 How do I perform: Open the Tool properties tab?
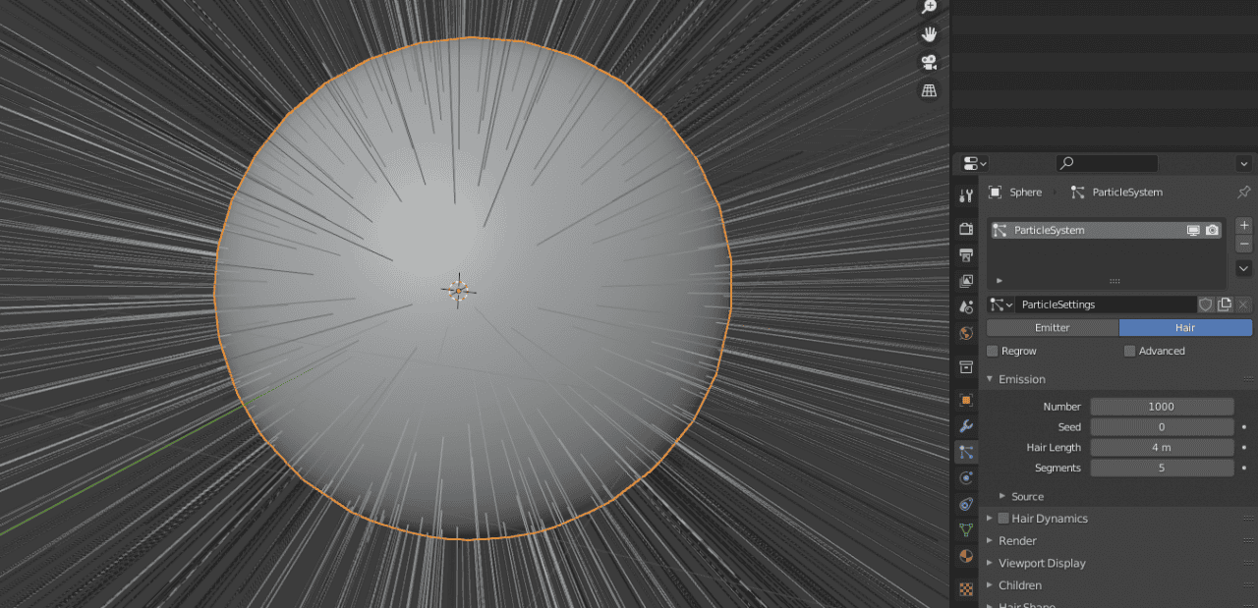966,195
